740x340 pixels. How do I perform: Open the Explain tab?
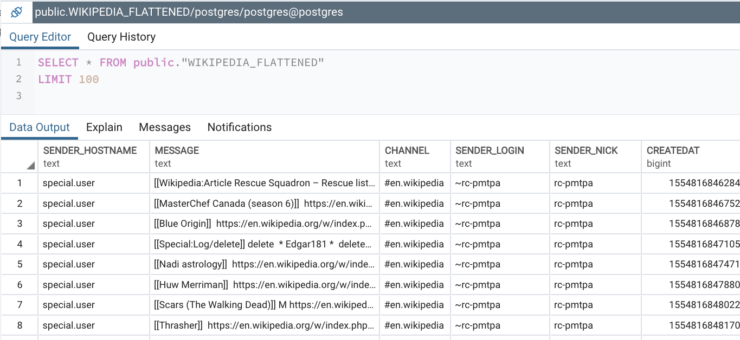coord(104,127)
